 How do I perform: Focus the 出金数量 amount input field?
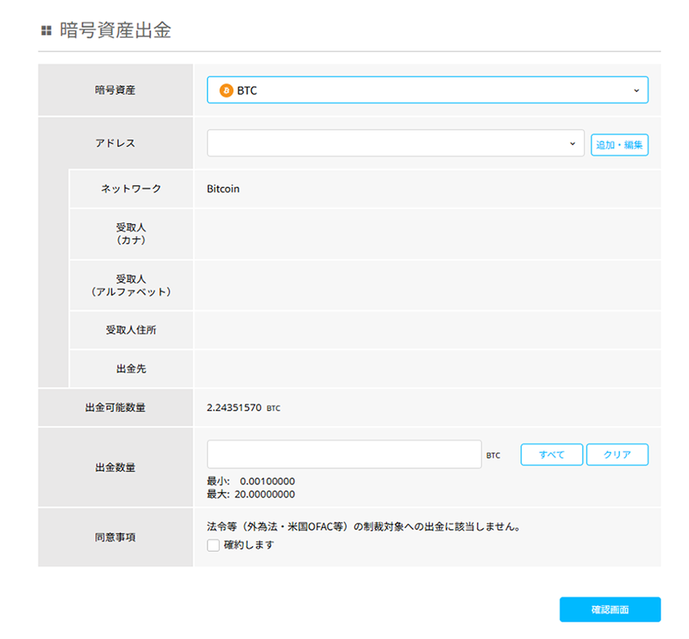(344, 455)
